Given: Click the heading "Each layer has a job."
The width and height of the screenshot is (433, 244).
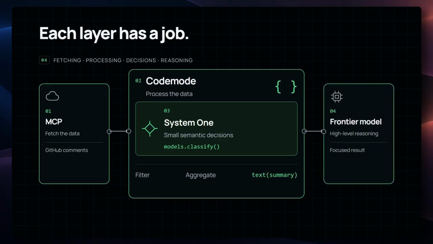Looking at the screenshot, I should pyautogui.click(x=114, y=34).
